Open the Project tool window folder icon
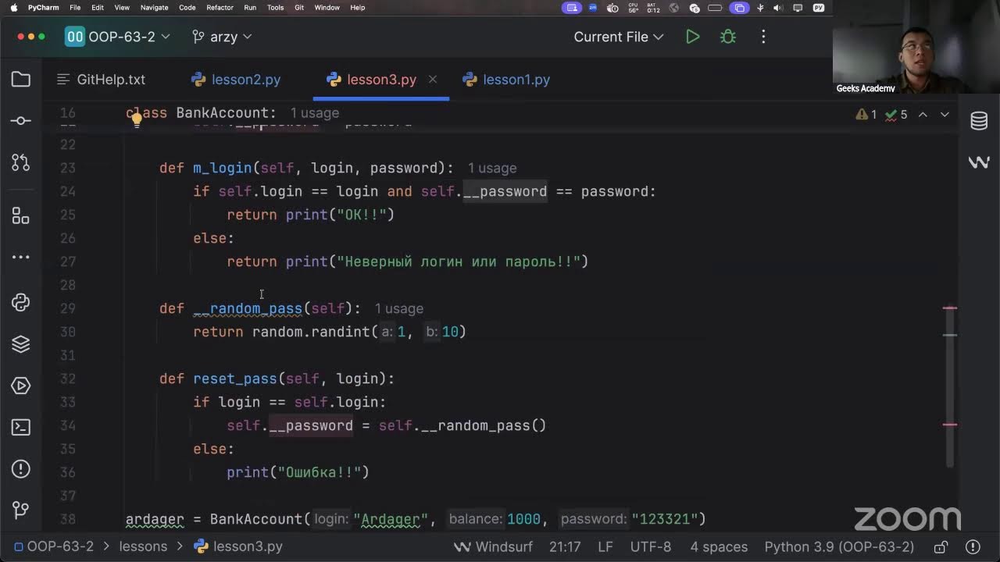Image resolution: width=1000 pixels, height=562 pixels. click(x=21, y=80)
